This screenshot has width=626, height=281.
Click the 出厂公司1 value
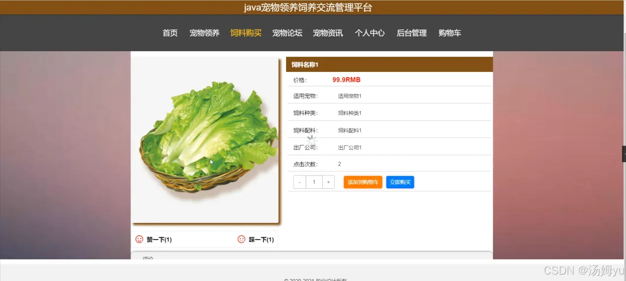click(x=350, y=147)
